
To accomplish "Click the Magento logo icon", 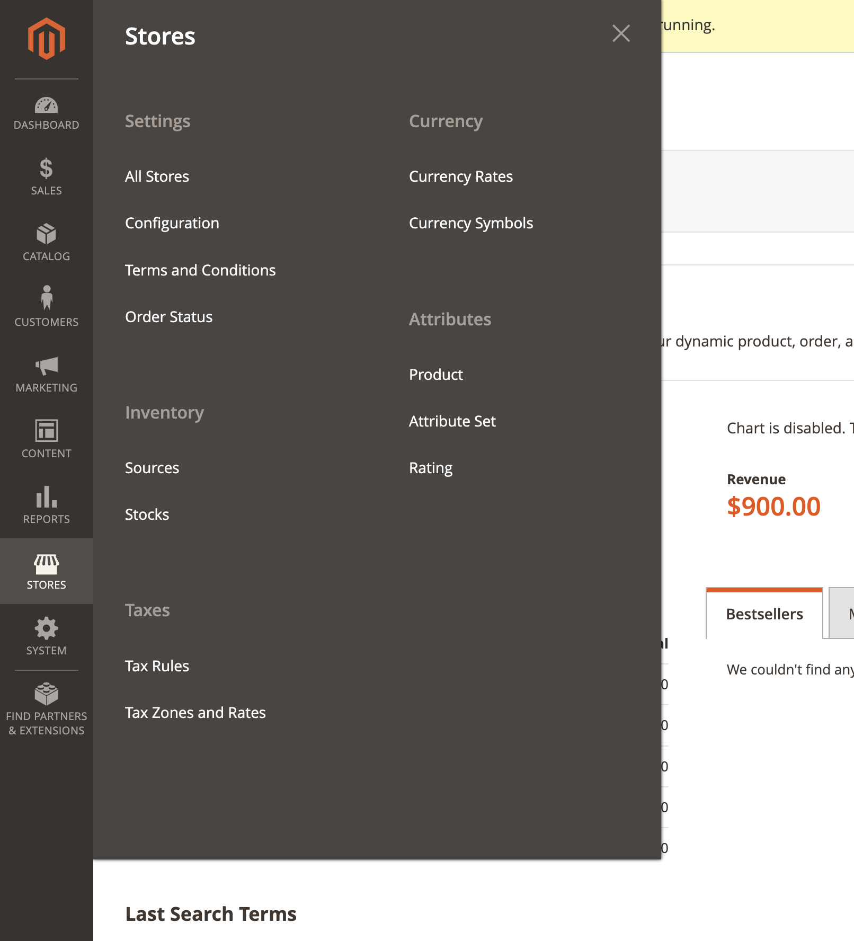I will tap(47, 39).
